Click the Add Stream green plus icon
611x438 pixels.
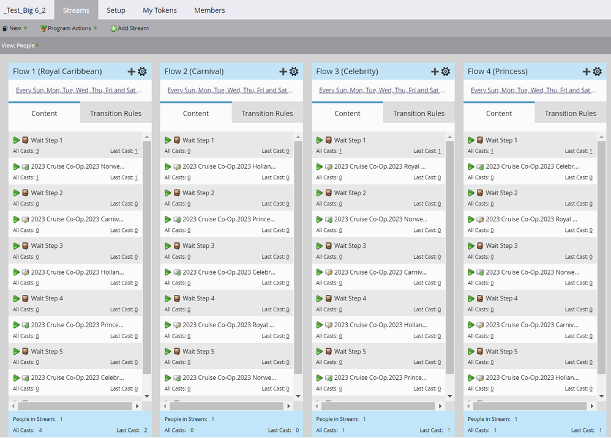(113, 28)
